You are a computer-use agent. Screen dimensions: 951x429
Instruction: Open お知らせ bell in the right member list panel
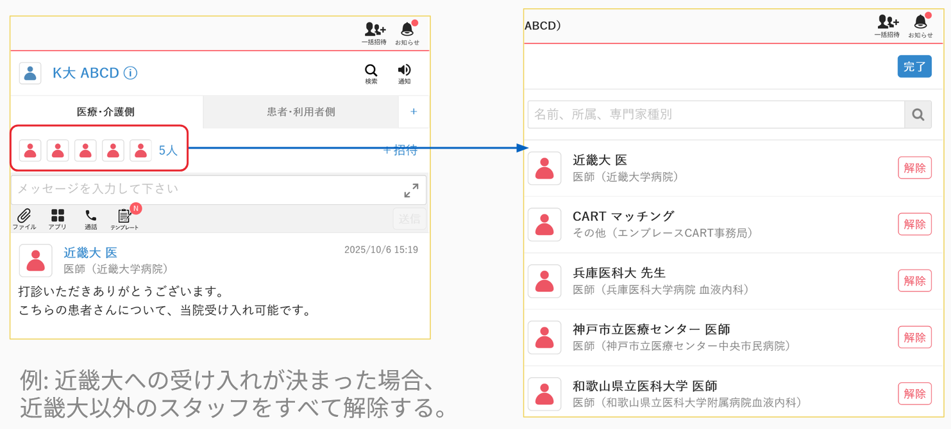tap(920, 26)
